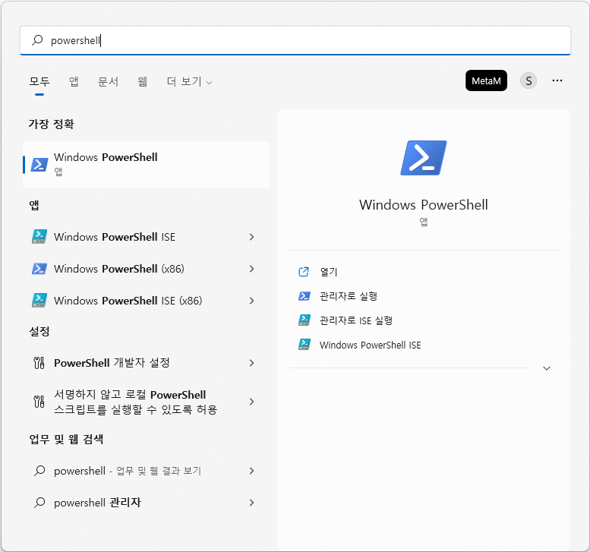Click the large Windows PowerShell preview icon

(423, 158)
